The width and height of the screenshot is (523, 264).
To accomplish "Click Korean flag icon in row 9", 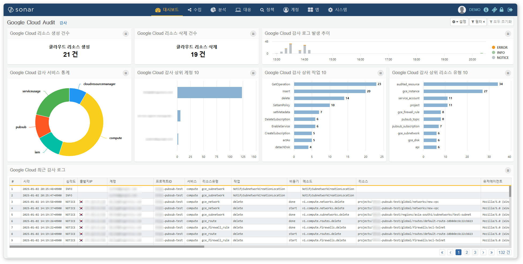I will pos(81,240).
